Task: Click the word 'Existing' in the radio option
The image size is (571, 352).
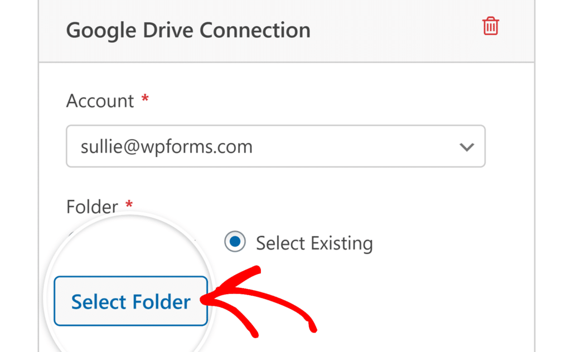Action: [342, 243]
